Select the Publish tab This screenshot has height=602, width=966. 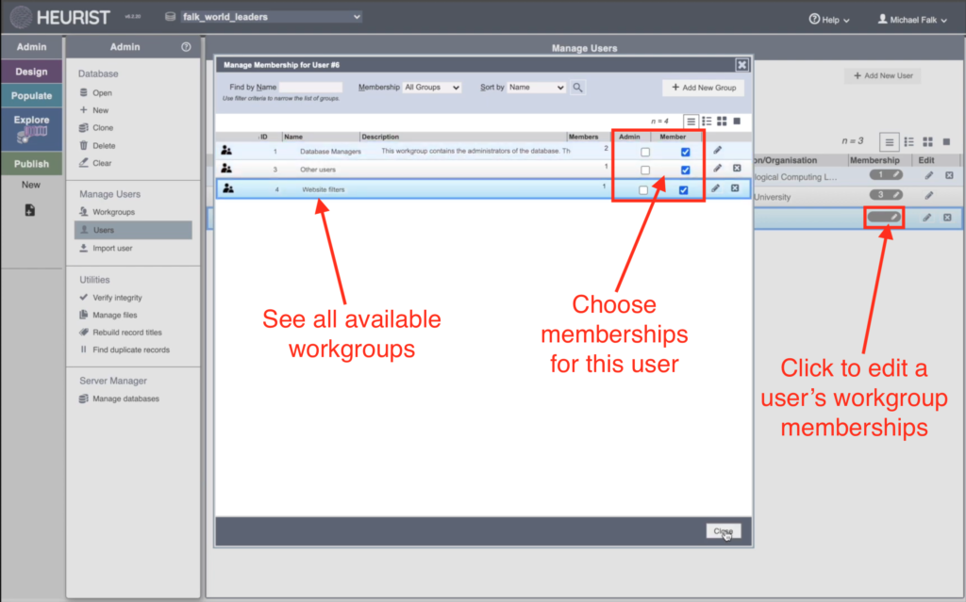click(31, 164)
